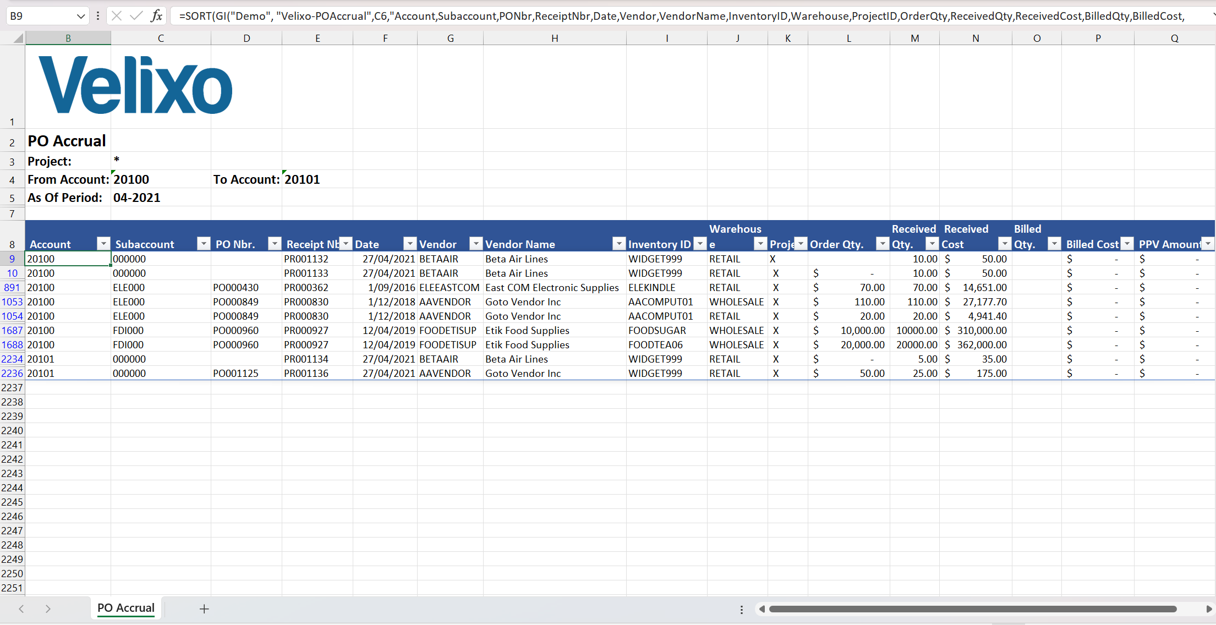Click horizontal scrollbar right arrow
1216x625 pixels.
tap(1209, 609)
